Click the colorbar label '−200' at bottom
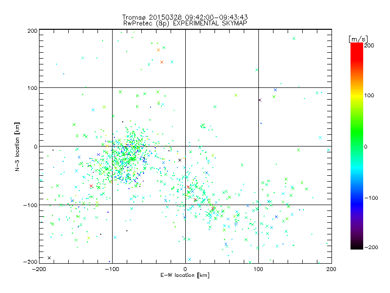 (x=371, y=247)
